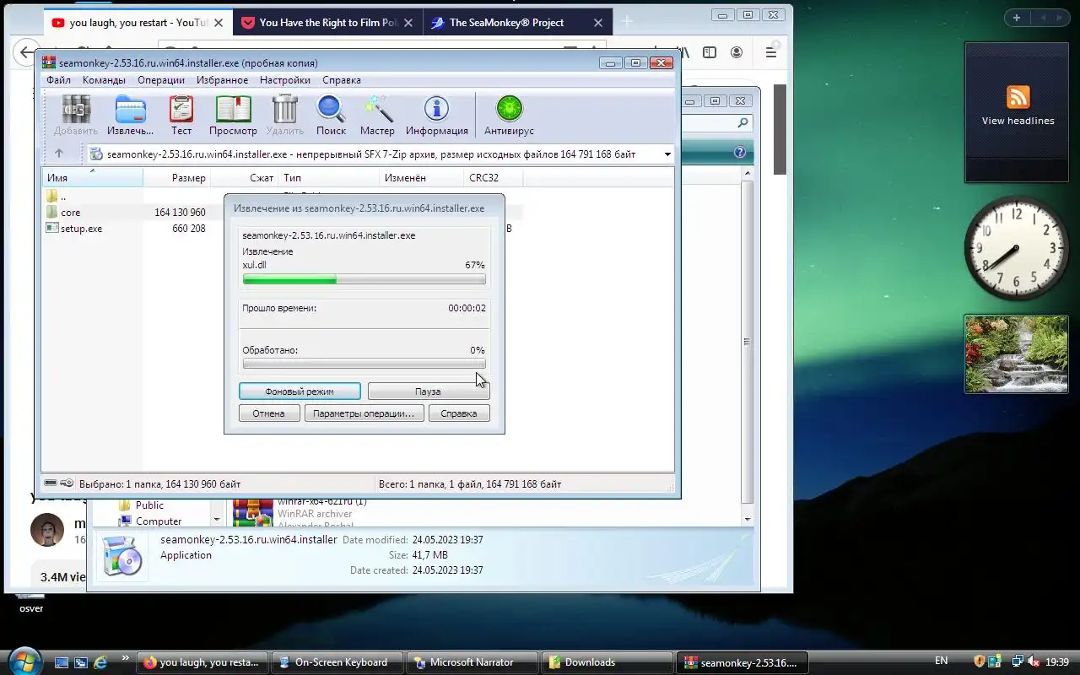The image size is (1080, 675).
Task: Click the Microsoft Narrator taskbar button
Action: click(x=472, y=662)
